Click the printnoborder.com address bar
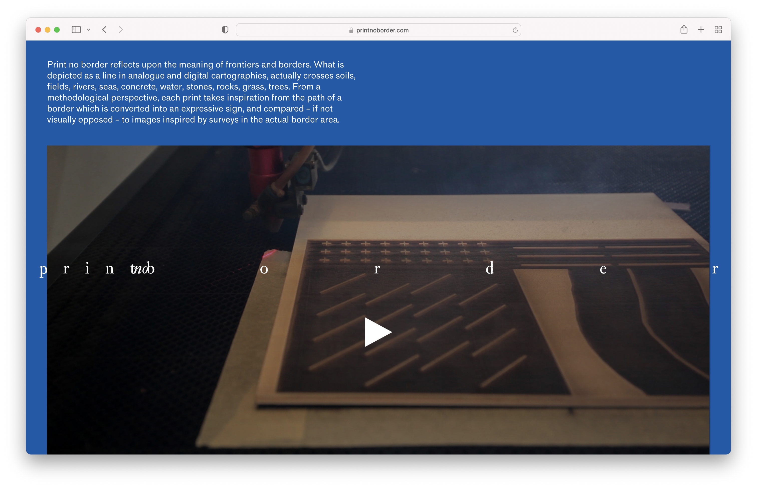This screenshot has width=757, height=491. coord(382,30)
